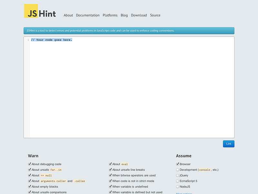
Task: Toggle 'About == null' checkbox
Action: [29, 175]
